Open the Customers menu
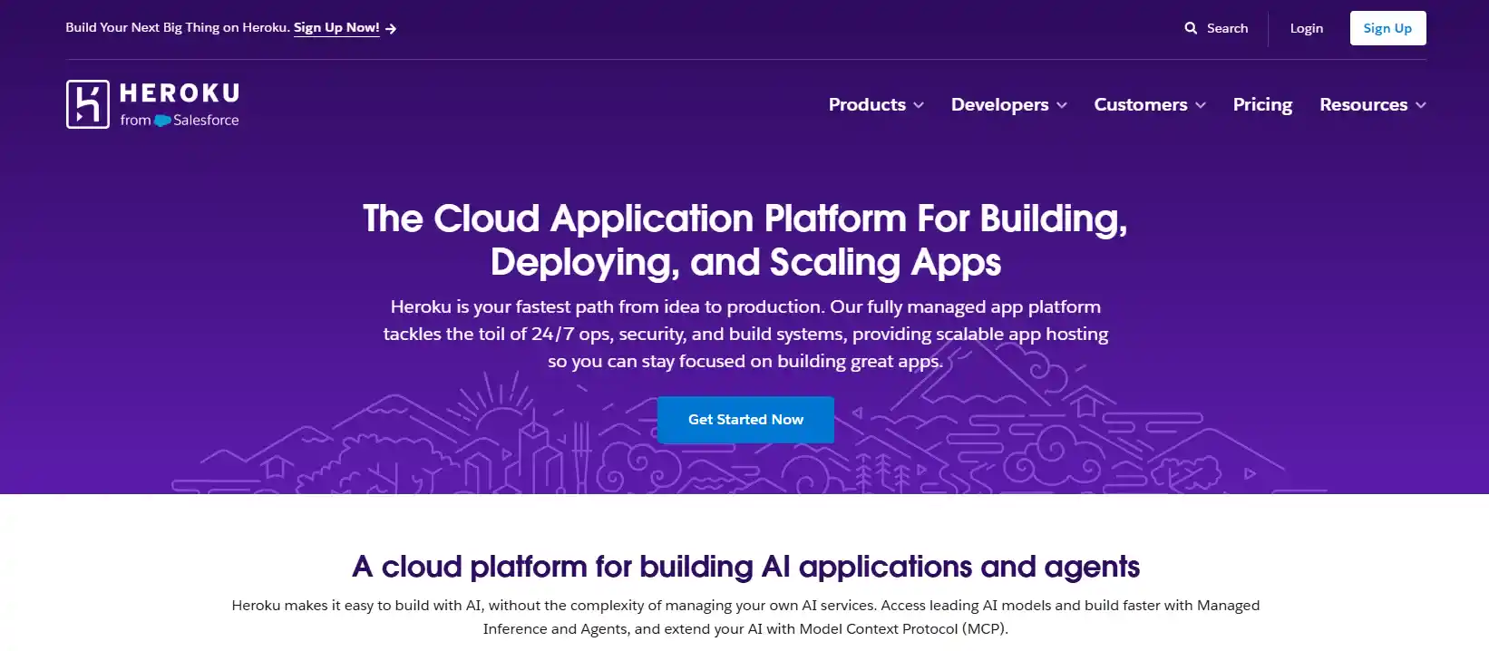 [1140, 104]
